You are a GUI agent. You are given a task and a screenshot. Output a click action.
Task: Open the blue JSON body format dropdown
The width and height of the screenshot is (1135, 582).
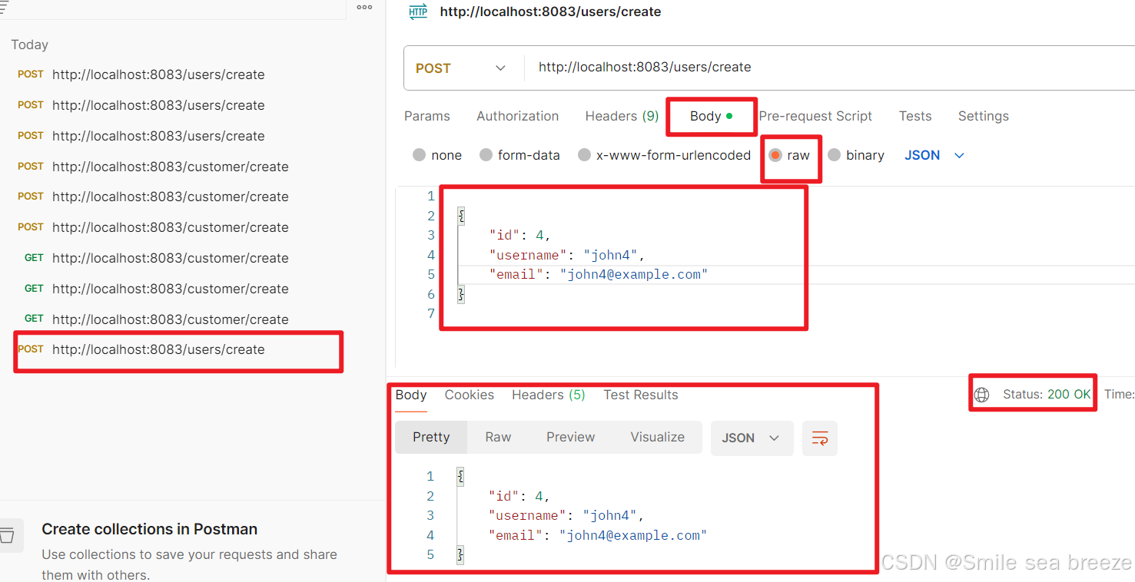pyautogui.click(x=934, y=155)
